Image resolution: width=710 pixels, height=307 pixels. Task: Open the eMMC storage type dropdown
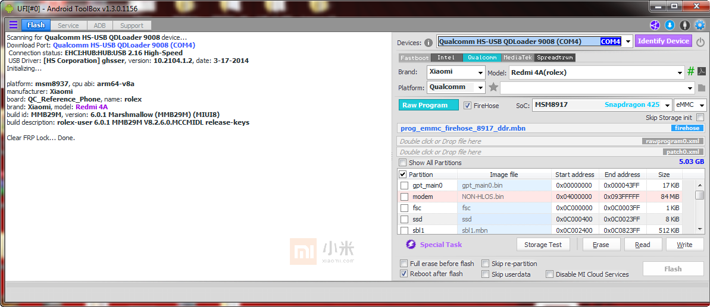pos(690,105)
